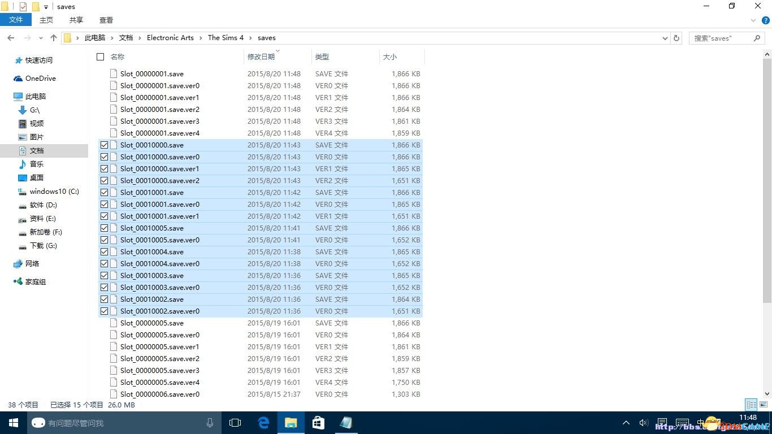Switch to details view icon

coord(751,405)
